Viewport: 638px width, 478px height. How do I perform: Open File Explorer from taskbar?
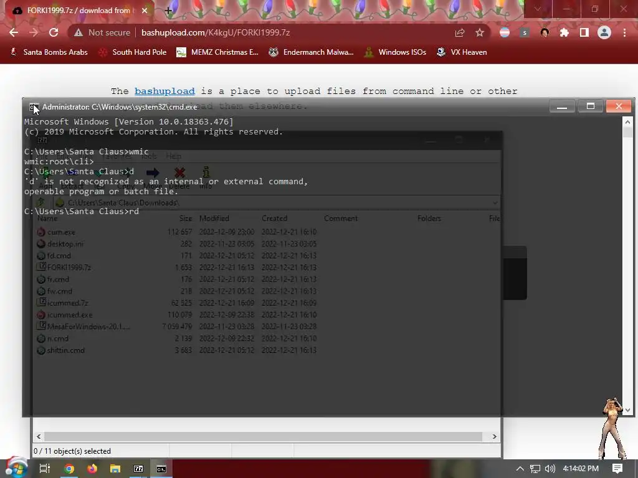click(115, 469)
